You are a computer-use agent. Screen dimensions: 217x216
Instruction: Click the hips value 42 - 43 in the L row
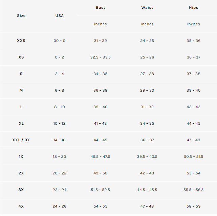coord(193,107)
